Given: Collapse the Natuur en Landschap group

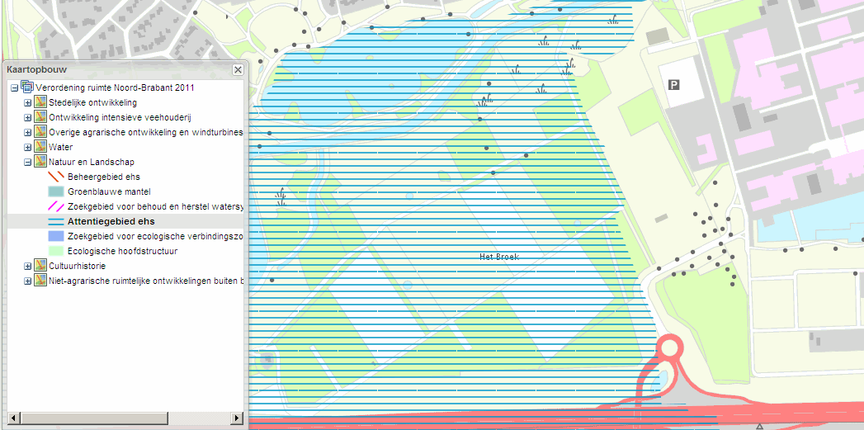Looking at the screenshot, I should [27, 162].
